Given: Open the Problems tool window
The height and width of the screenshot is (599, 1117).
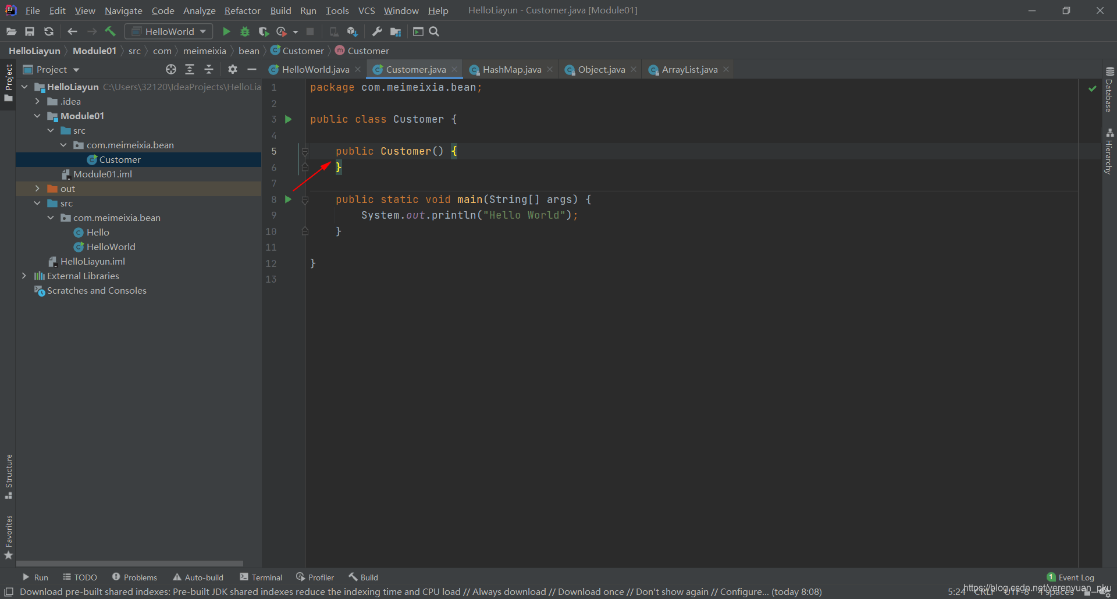Looking at the screenshot, I should click(x=134, y=577).
